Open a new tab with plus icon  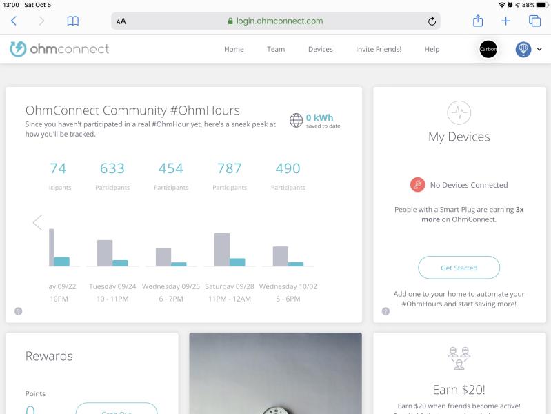pyautogui.click(x=505, y=21)
